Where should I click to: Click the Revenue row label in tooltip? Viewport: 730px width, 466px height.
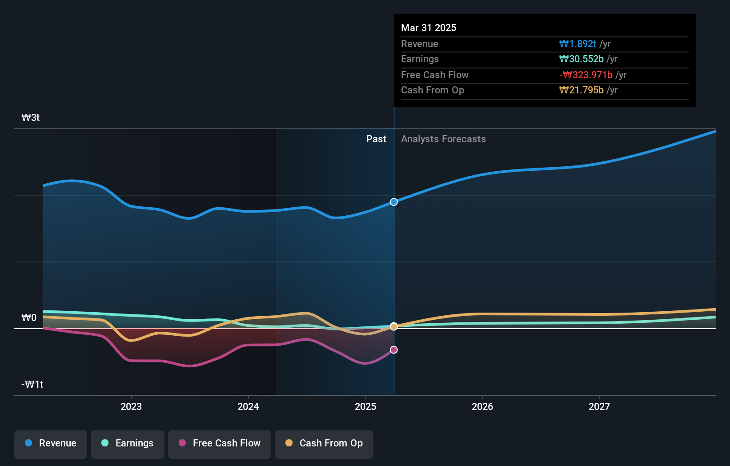420,44
